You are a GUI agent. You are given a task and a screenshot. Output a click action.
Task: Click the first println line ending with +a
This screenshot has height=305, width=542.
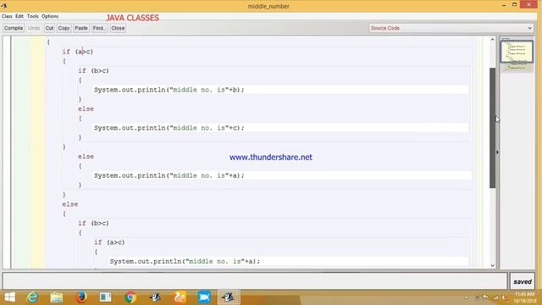click(x=169, y=175)
